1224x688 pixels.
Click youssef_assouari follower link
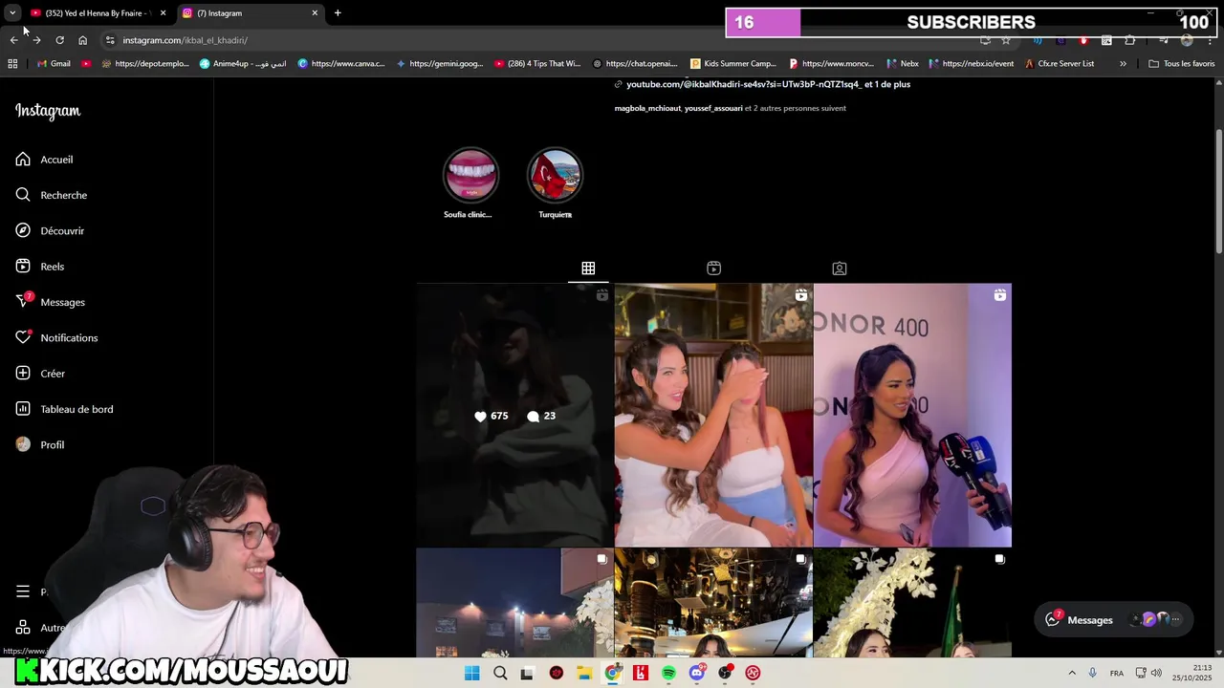click(x=713, y=108)
